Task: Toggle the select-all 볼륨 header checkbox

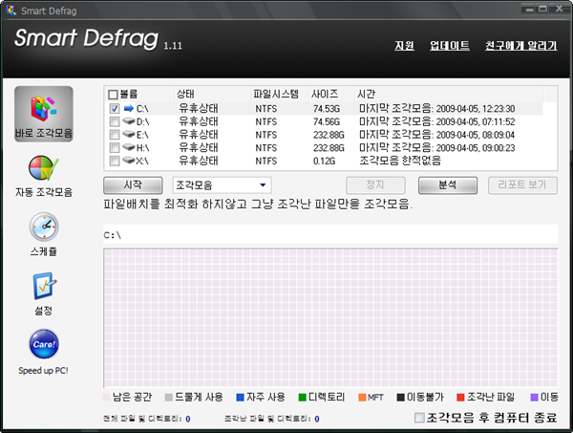Action: coord(113,95)
